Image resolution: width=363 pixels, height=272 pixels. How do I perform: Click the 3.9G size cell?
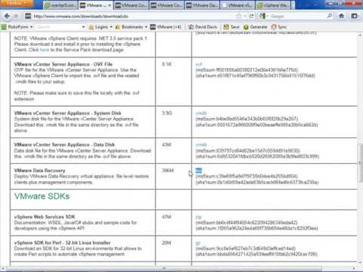pos(166,113)
